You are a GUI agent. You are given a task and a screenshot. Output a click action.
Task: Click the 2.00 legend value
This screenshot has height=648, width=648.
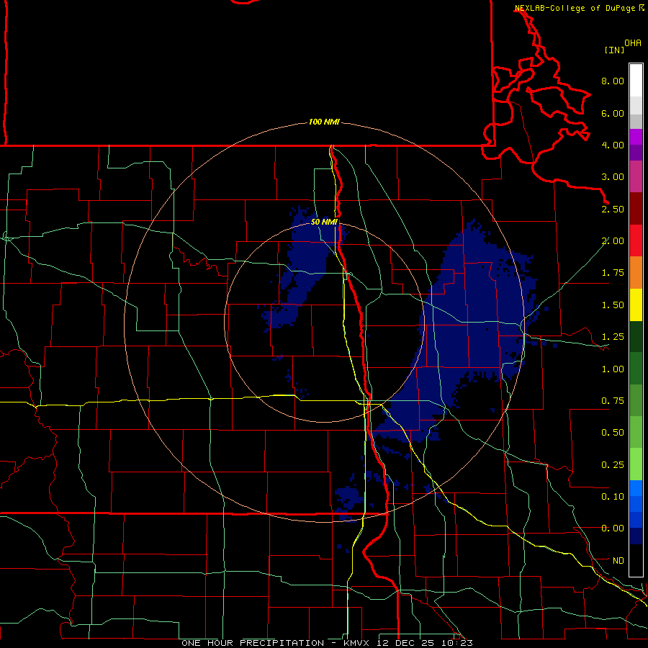[x=613, y=241]
